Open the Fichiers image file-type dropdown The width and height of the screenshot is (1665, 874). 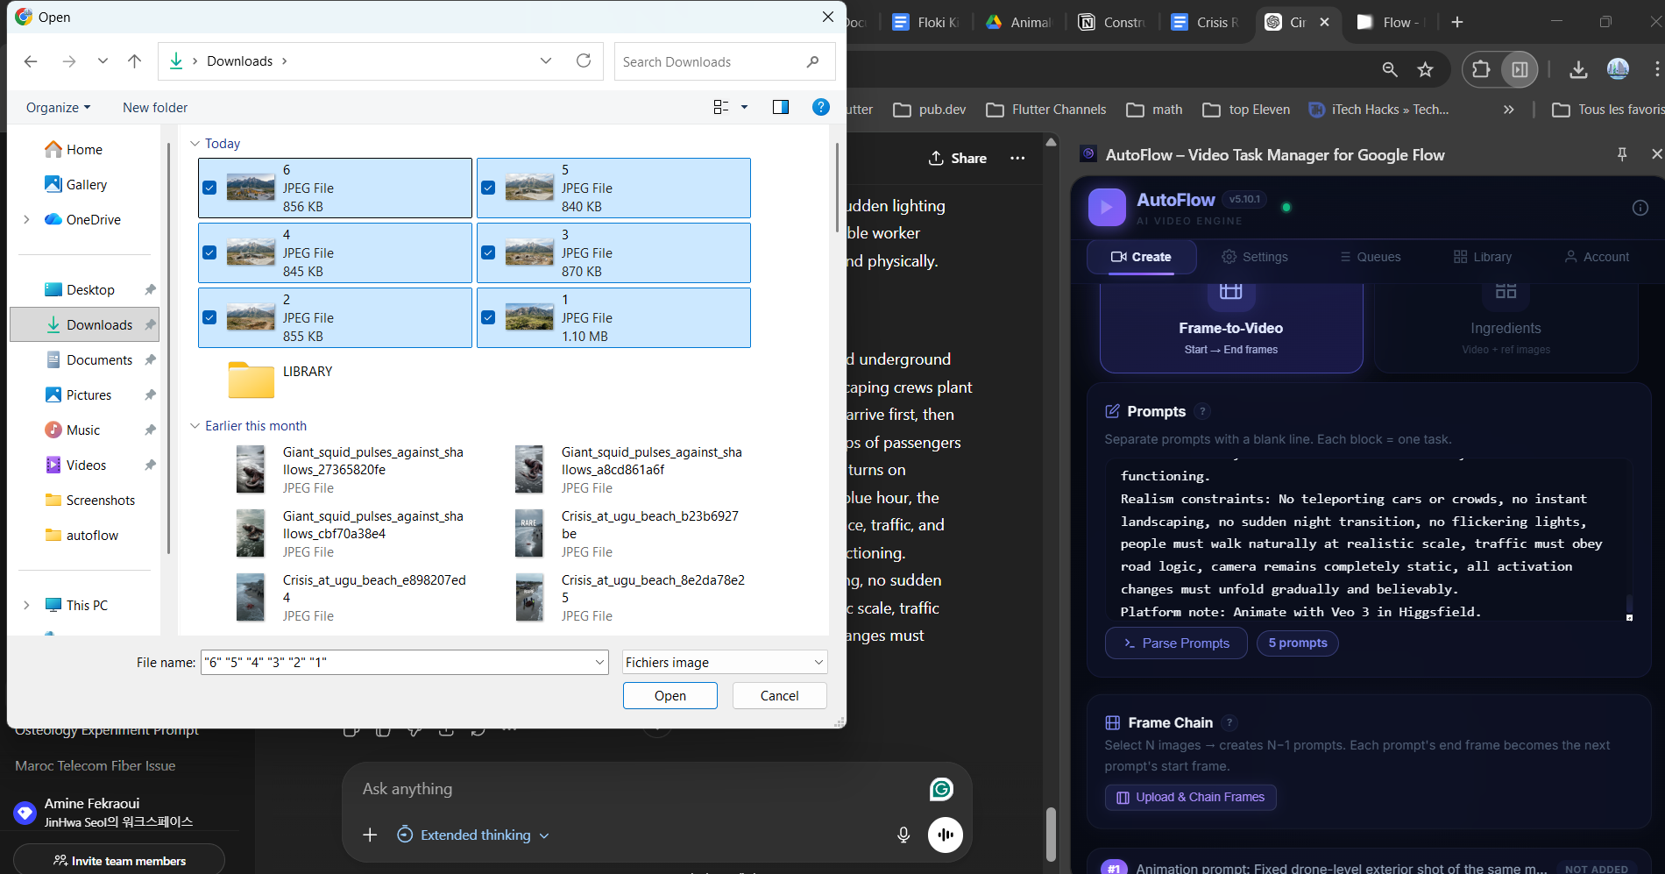point(724,662)
